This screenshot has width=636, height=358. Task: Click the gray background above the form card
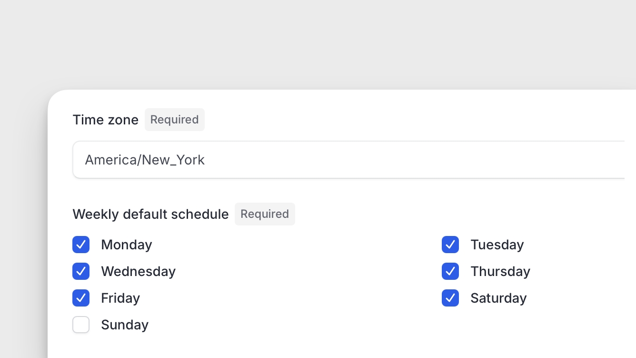click(x=318, y=43)
